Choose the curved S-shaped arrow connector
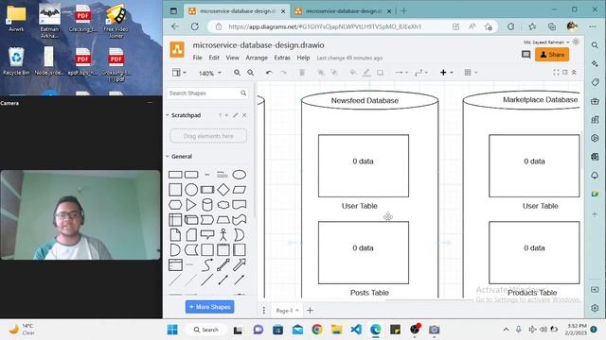Screen dimensions: 606x340 (207, 264)
